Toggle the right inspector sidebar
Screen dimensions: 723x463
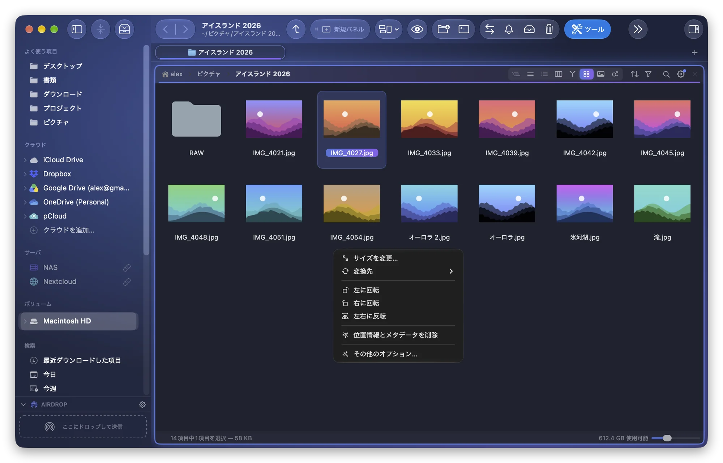[693, 29]
